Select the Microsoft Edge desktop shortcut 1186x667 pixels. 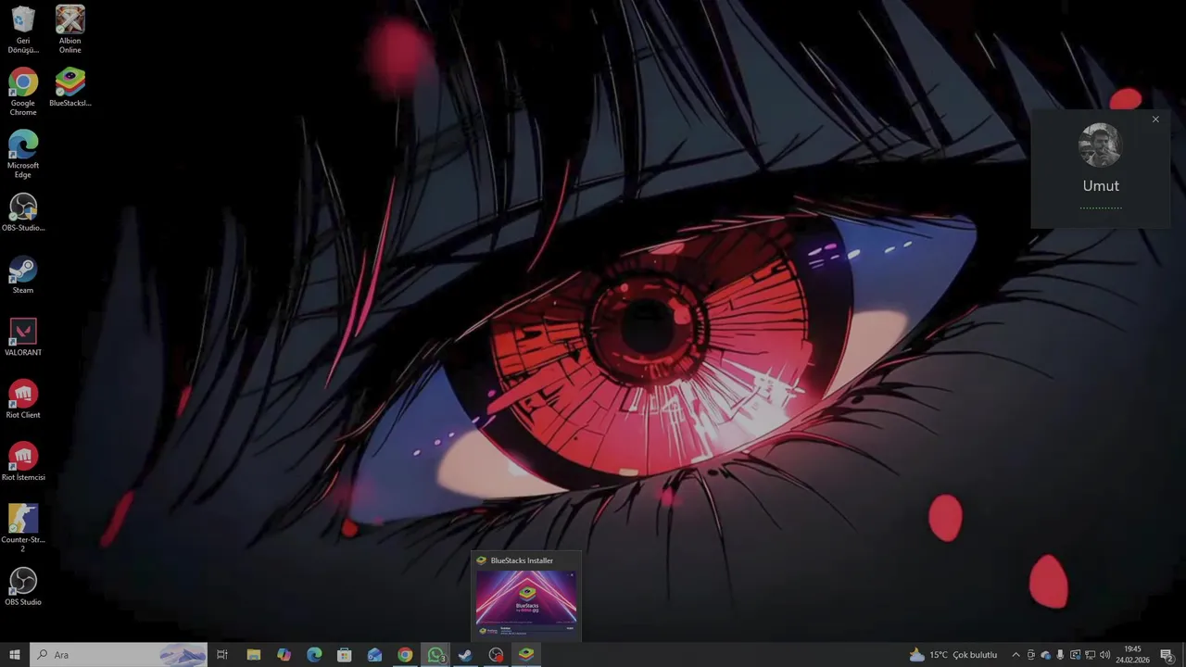[x=23, y=154]
